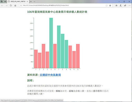Click the green bar for month 7

click(59, 47)
